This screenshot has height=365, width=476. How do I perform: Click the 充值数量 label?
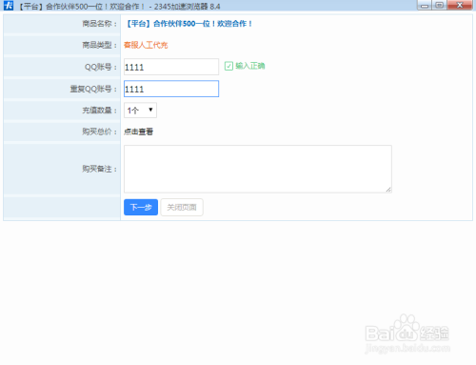[x=99, y=111]
